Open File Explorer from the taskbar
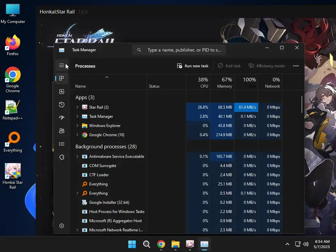The width and height of the screenshot is (336, 252). coord(176,244)
